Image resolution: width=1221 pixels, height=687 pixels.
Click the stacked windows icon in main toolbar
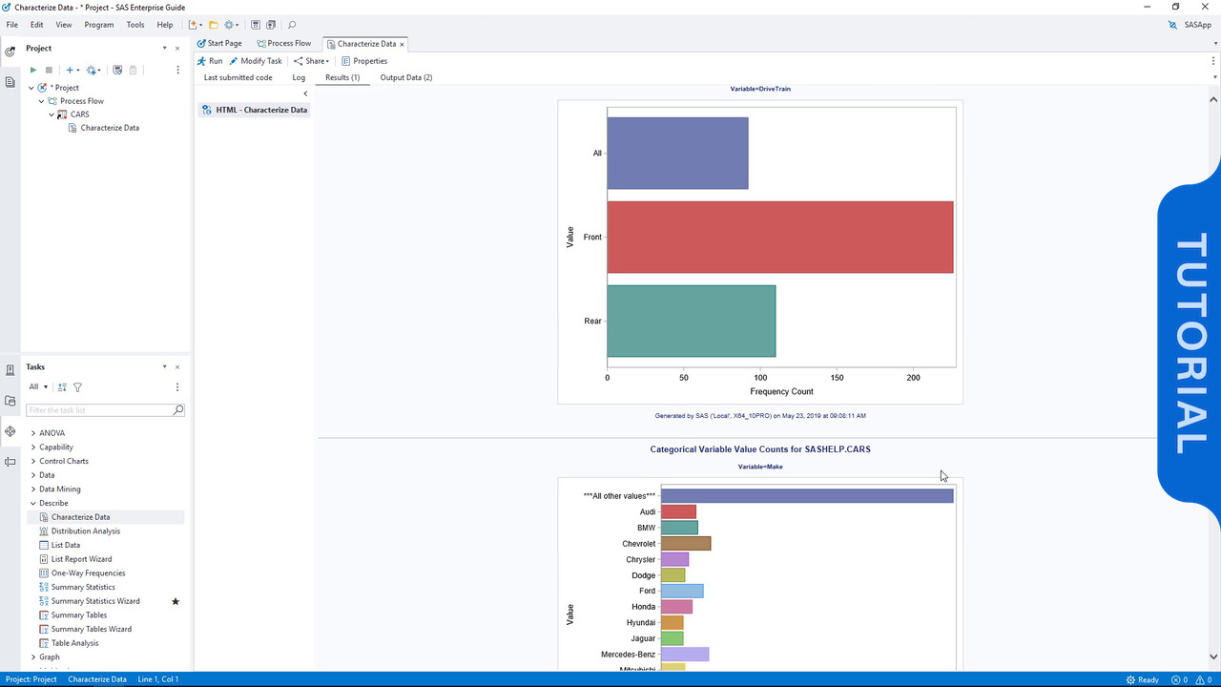point(271,25)
